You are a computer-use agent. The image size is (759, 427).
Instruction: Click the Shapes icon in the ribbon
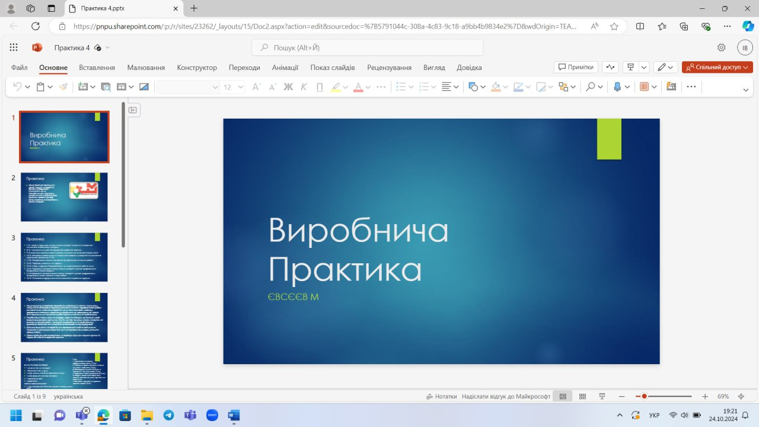[473, 87]
